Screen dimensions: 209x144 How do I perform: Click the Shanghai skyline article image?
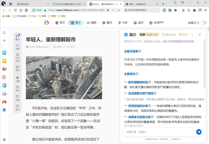[64, 78]
